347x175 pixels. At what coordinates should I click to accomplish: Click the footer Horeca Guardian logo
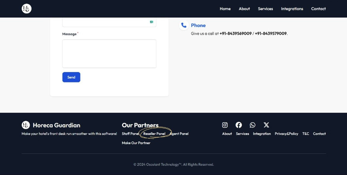click(x=26, y=125)
